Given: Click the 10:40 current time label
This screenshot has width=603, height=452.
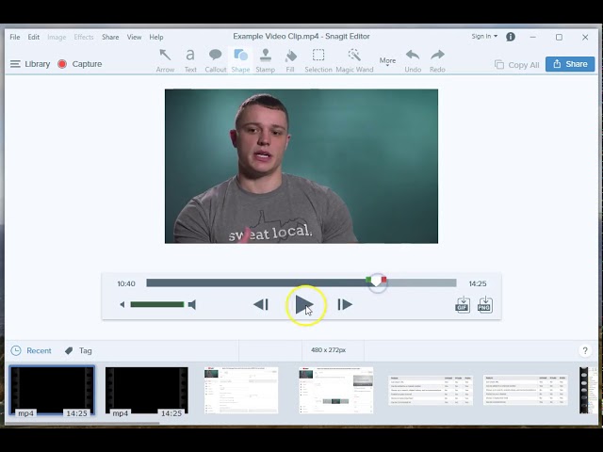Looking at the screenshot, I should pyautogui.click(x=126, y=283).
